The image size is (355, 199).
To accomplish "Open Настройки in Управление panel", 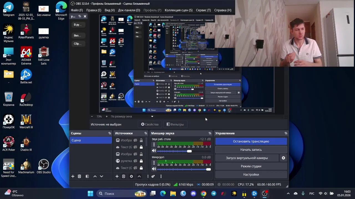I will 251,174.
